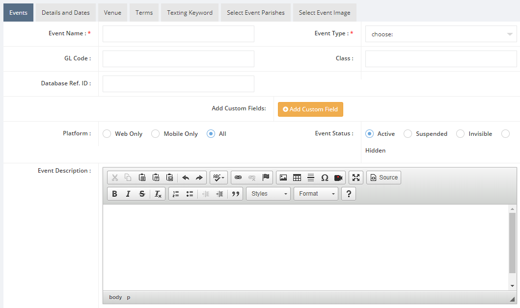Open the Details and Dates tab
Image resolution: width=520 pixels, height=308 pixels.
pos(66,13)
